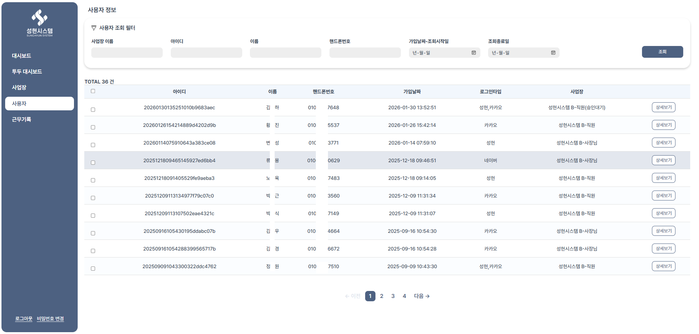
Task: Check row with ID 20250909104330032 2ddc4762
Action: [x=93, y=269]
